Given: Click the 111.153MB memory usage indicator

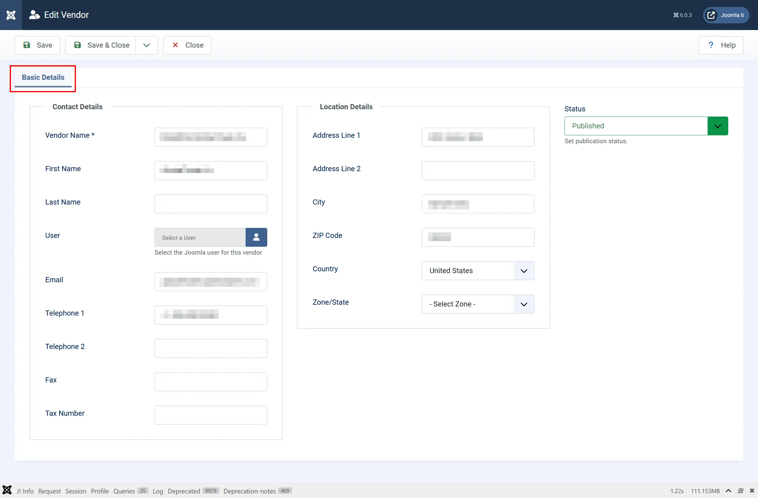Looking at the screenshot, I should pyautogui.click(x=705, y=491).
